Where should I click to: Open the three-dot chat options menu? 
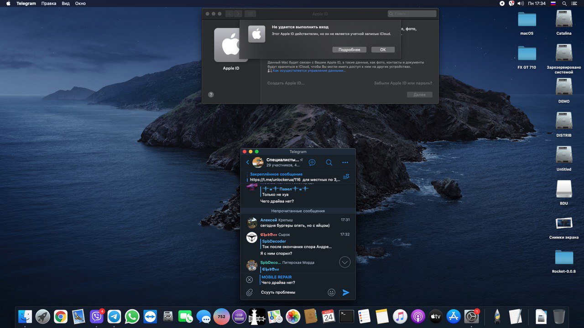pyautogui.click(x=345, y=162)
